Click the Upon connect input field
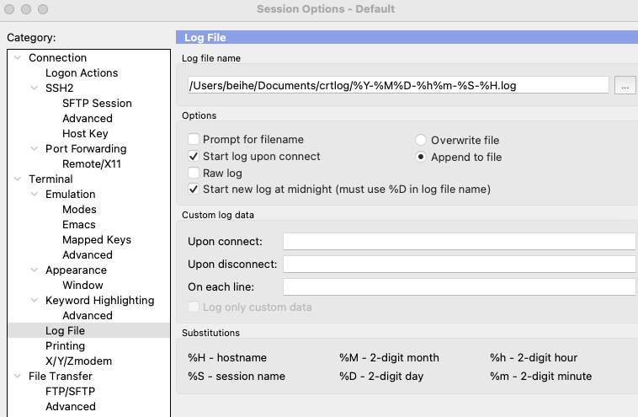Viewport: 638px width, 417px height. click(459, 242)
